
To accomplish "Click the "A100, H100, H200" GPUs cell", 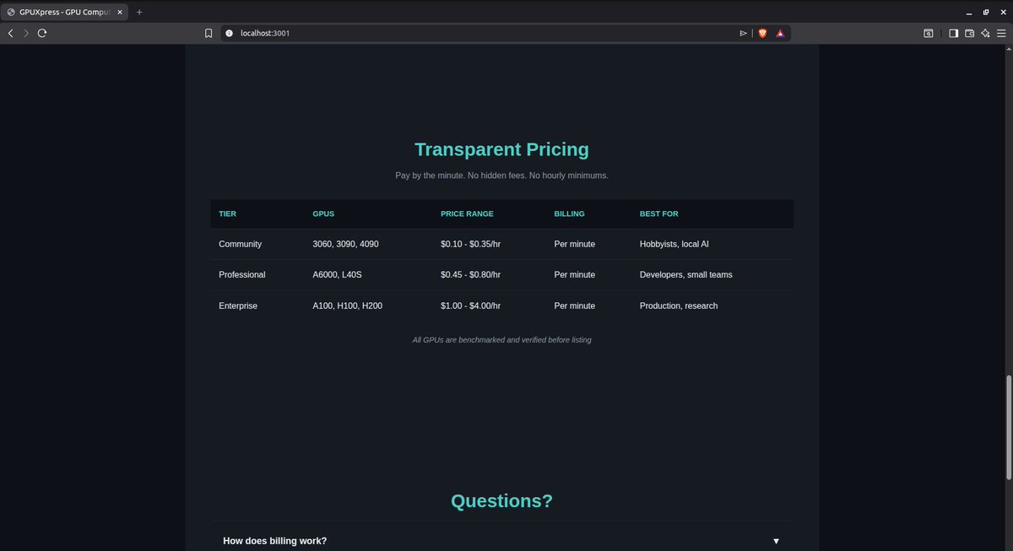I will point(347,305).
